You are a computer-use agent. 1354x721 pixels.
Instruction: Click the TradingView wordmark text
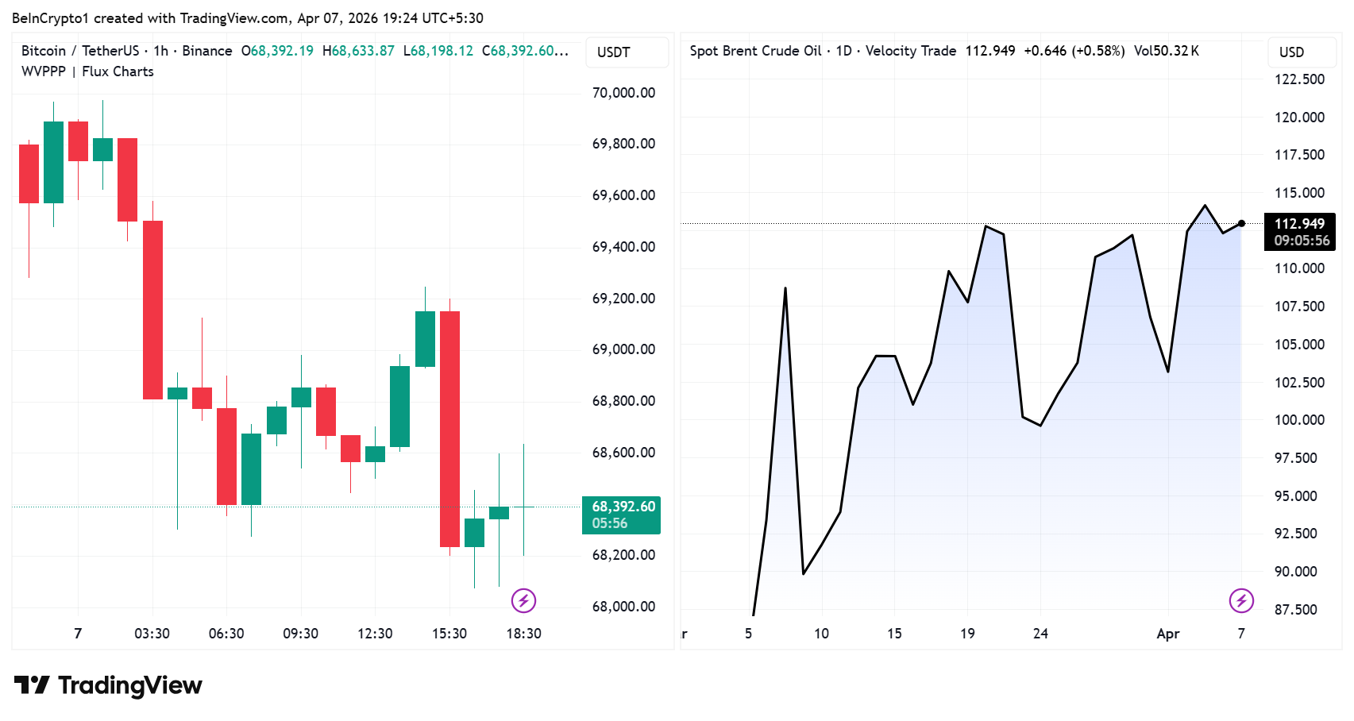click(130, 685)
